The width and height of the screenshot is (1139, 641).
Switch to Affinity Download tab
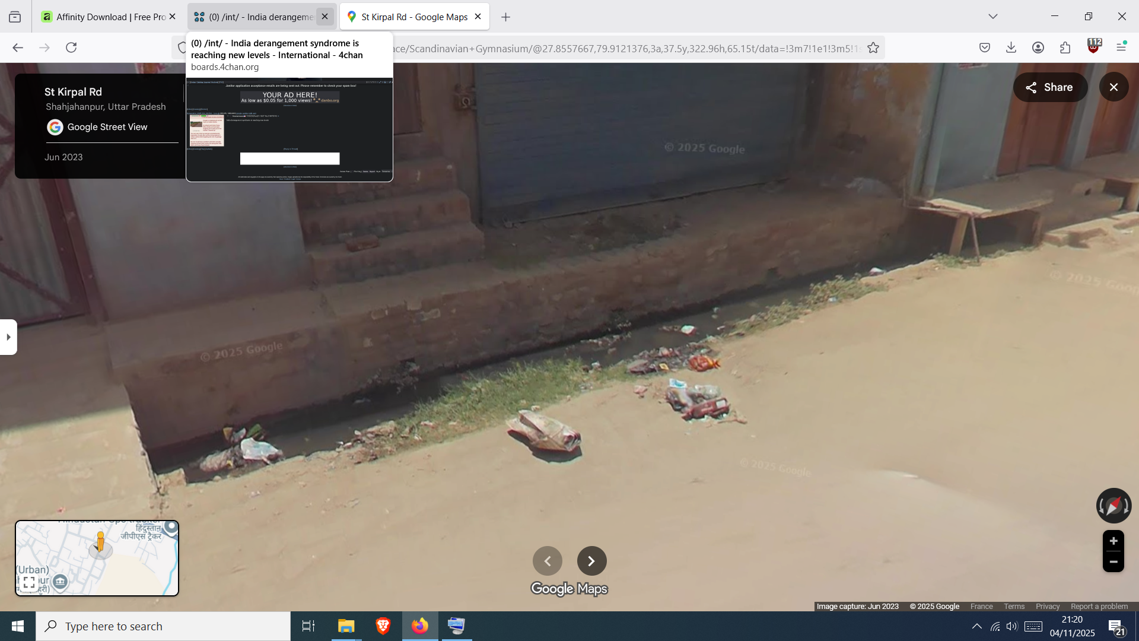(x=107, y=17)
